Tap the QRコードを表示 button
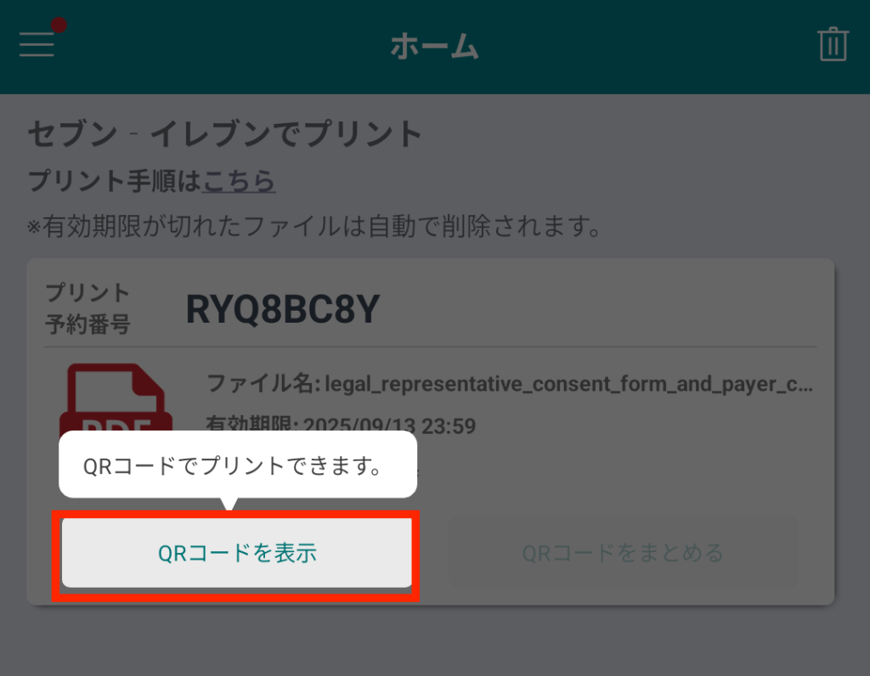 [x=237, y=553]
